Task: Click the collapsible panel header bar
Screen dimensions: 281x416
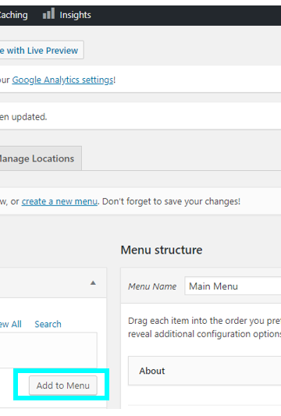Action: tap(53, 283)
